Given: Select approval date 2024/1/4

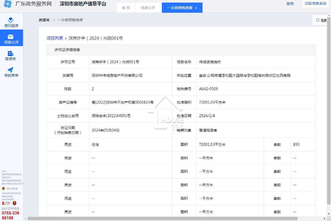Looking at the screenshot, I should (207, 116).
